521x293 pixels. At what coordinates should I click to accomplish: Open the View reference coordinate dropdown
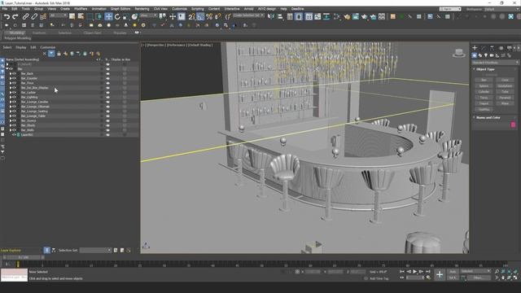coord(148,15)
